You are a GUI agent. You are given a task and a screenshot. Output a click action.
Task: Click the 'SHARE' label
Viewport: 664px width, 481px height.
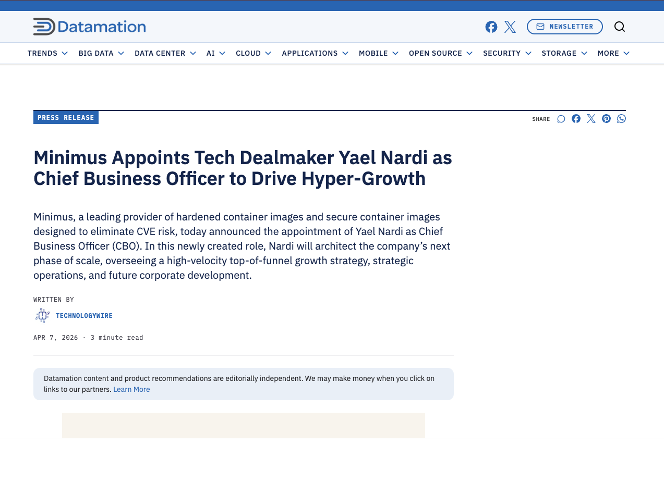click(541, 119)
